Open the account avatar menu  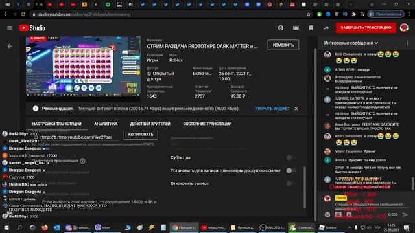(x=404, y=28)
